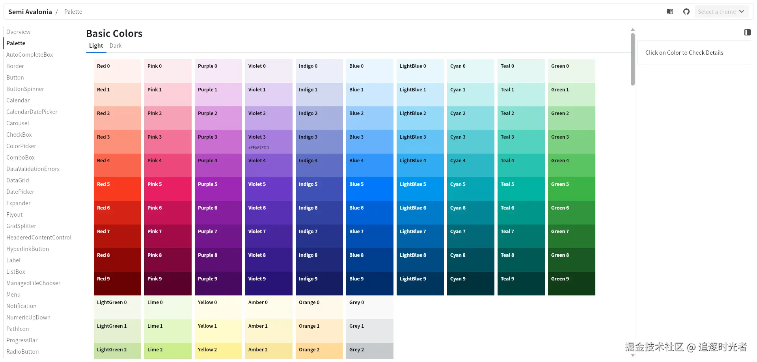Open Overview in the sidebar

coord(18,32)
